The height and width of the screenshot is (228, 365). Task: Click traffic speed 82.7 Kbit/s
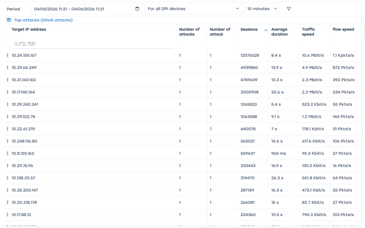tap(313, 202)
